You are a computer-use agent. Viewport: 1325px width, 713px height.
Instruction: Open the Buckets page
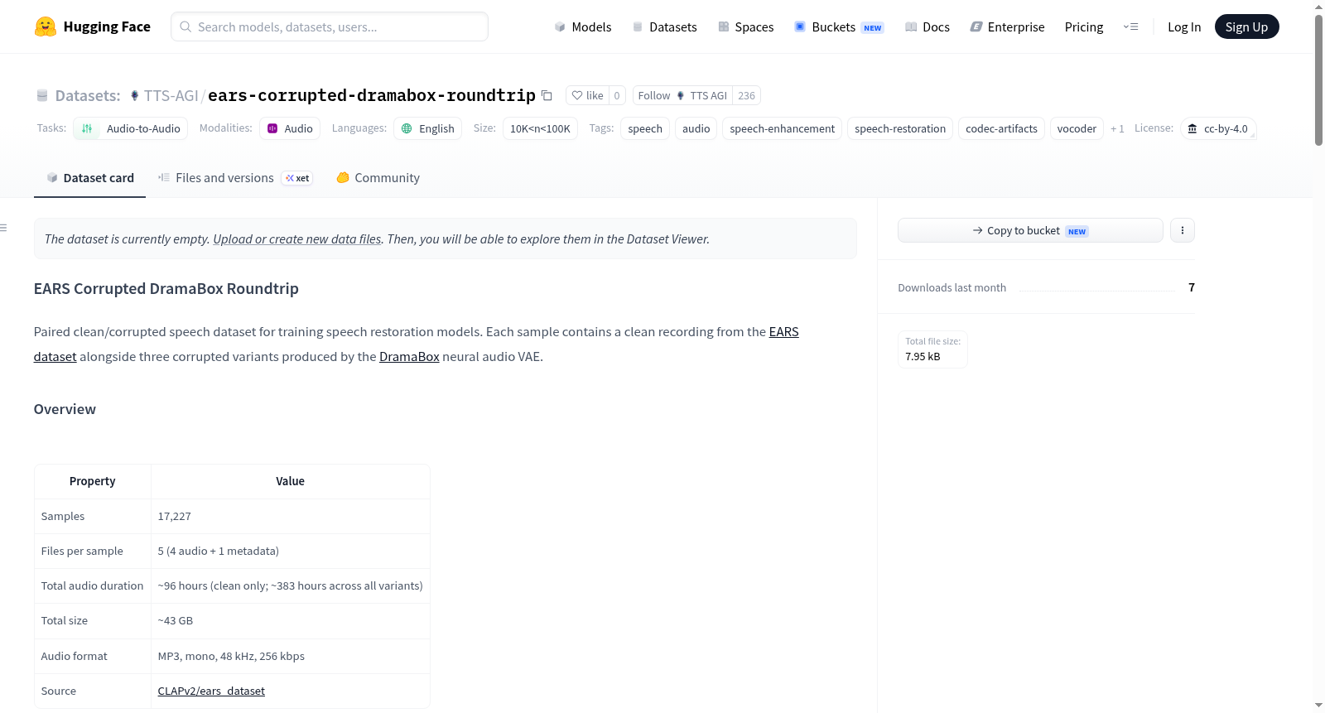[x=839, y=26]
